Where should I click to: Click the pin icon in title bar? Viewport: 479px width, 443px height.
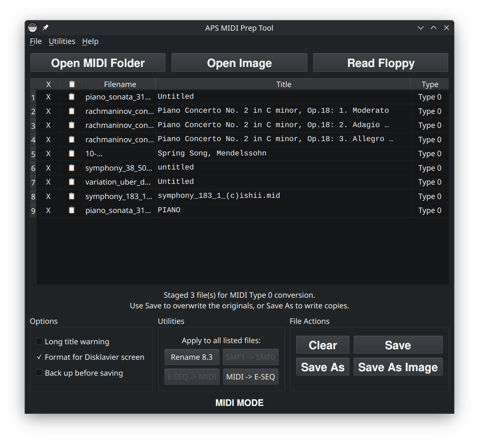pos(46,28)
